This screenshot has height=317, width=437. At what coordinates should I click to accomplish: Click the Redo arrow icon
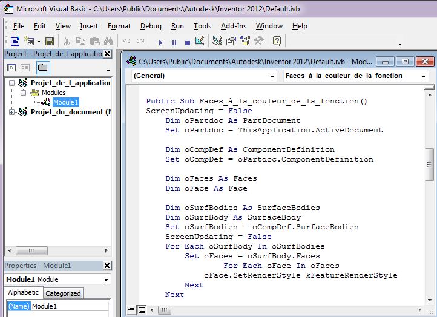point(140,42)
